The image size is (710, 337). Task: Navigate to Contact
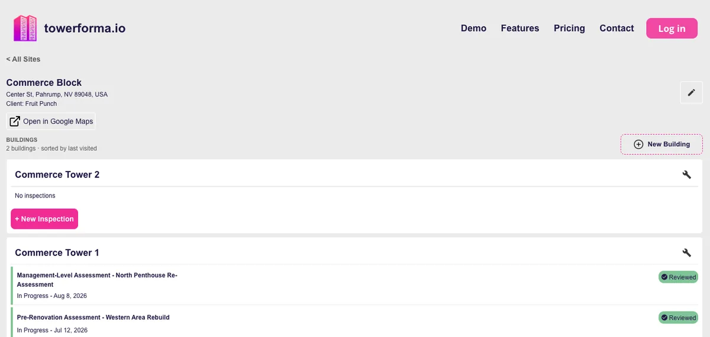tap(617, 28)
